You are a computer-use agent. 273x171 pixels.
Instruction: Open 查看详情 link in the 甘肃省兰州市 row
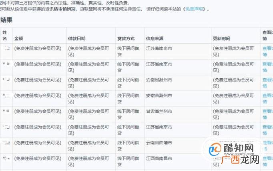click(267, 114)
